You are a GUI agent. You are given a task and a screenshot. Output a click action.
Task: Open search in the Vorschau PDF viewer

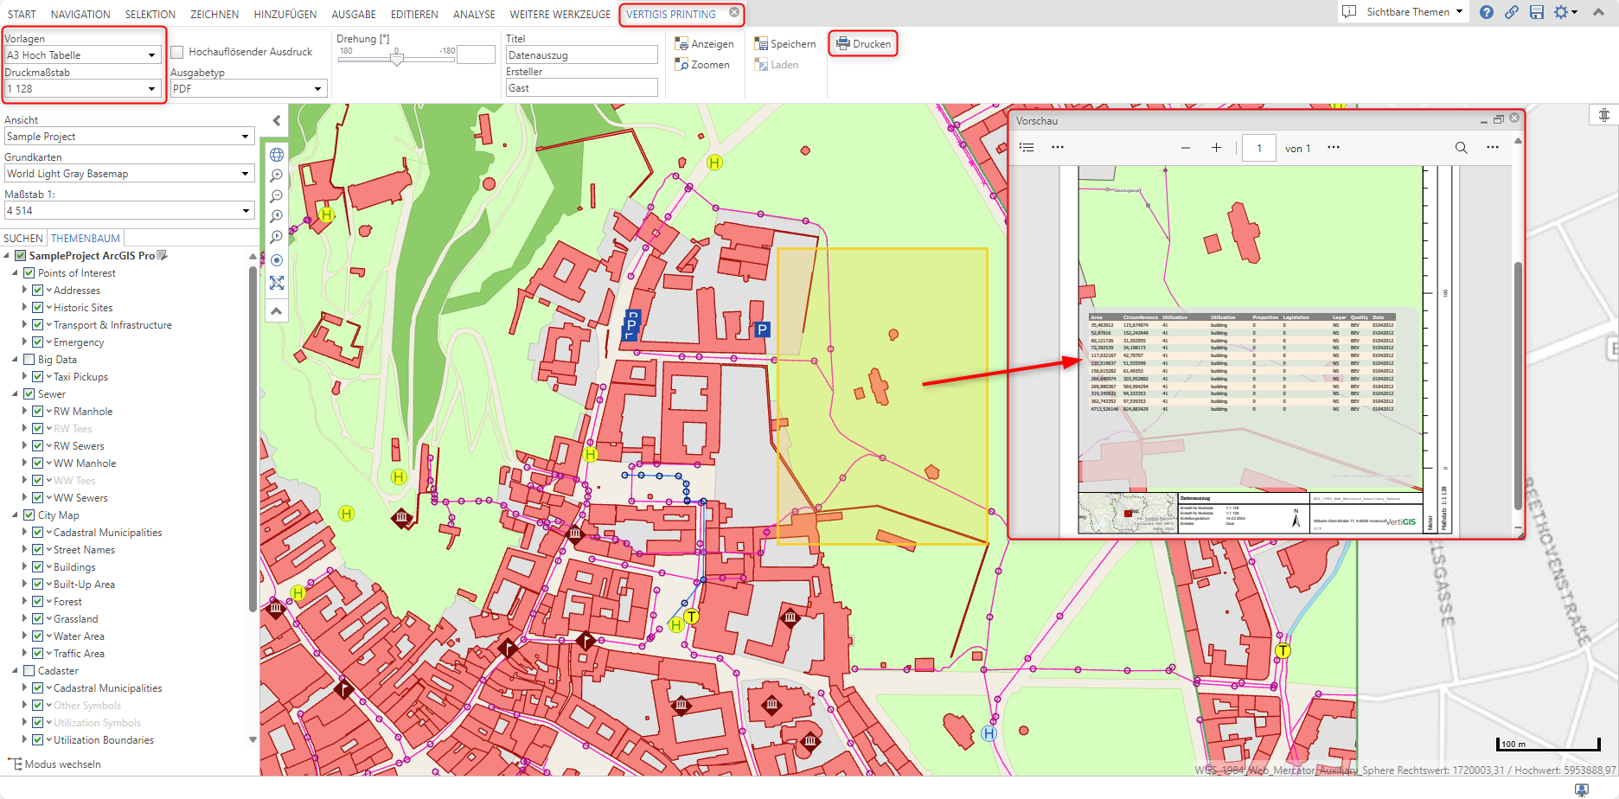pyautogui.click(x=1461, y=148)
